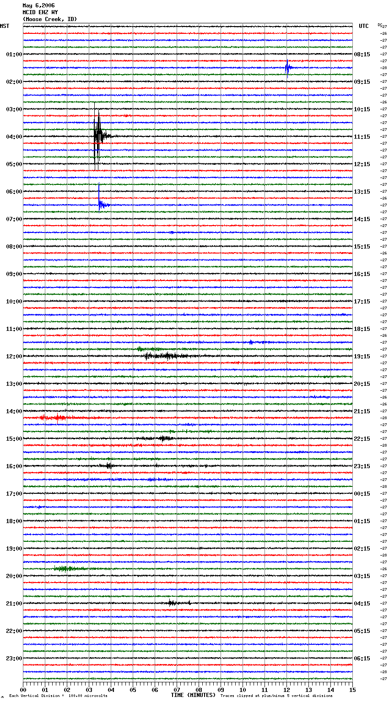Select the 04:00 MST time label

[x=14, y=137]
